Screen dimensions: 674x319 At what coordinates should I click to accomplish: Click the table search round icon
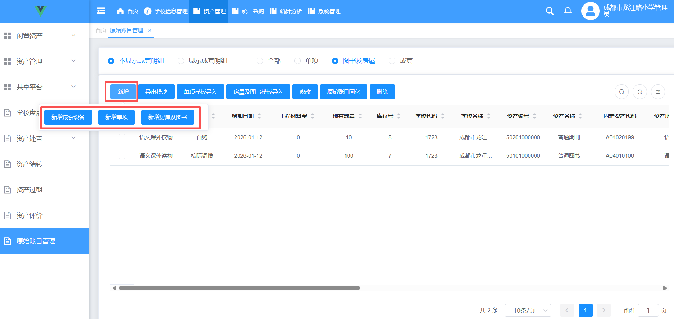pos(622,92)
